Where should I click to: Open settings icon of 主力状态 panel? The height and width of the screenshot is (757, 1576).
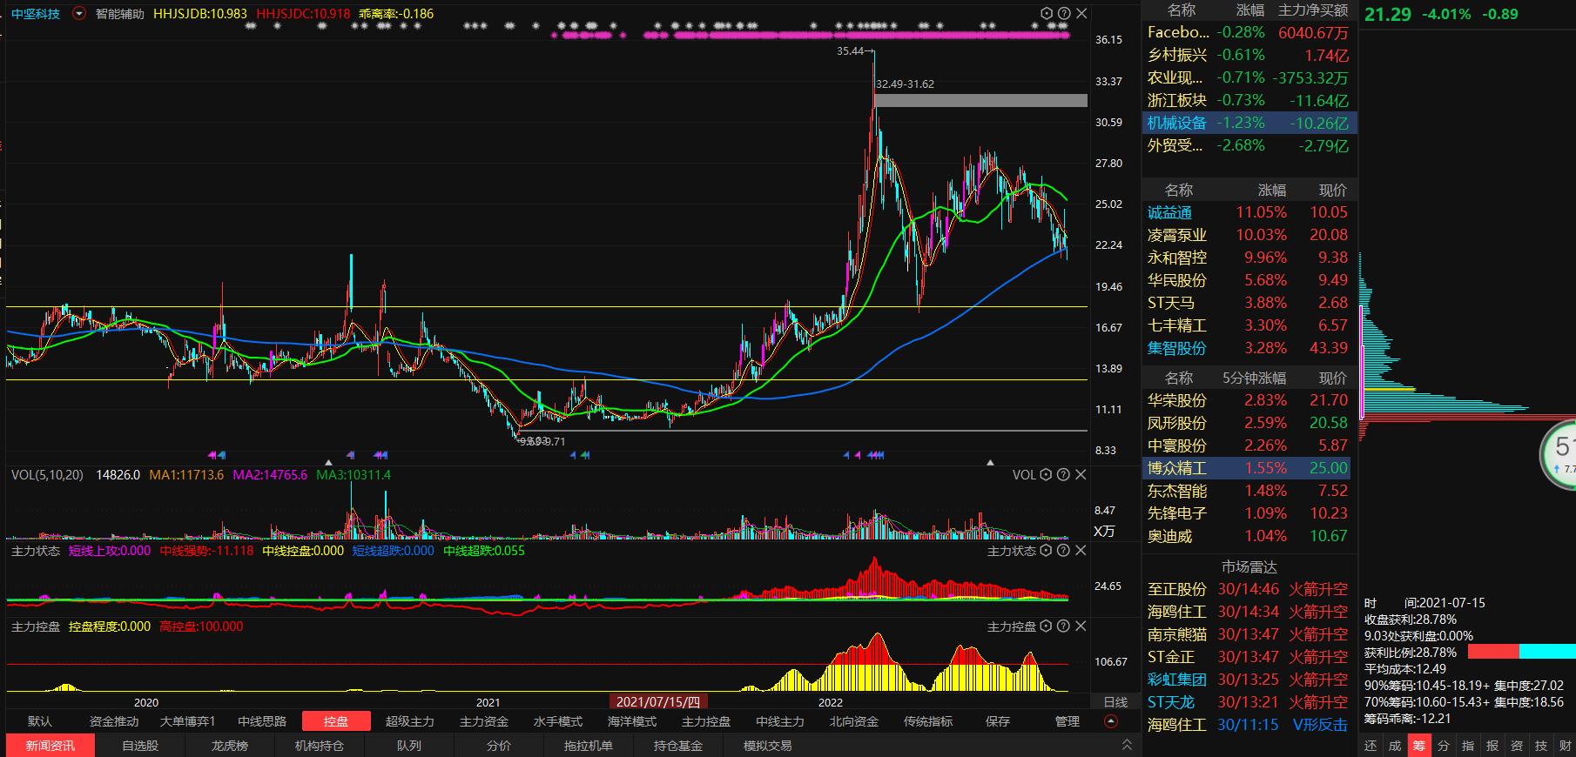pyautogui.click(x=1046, y=551)
